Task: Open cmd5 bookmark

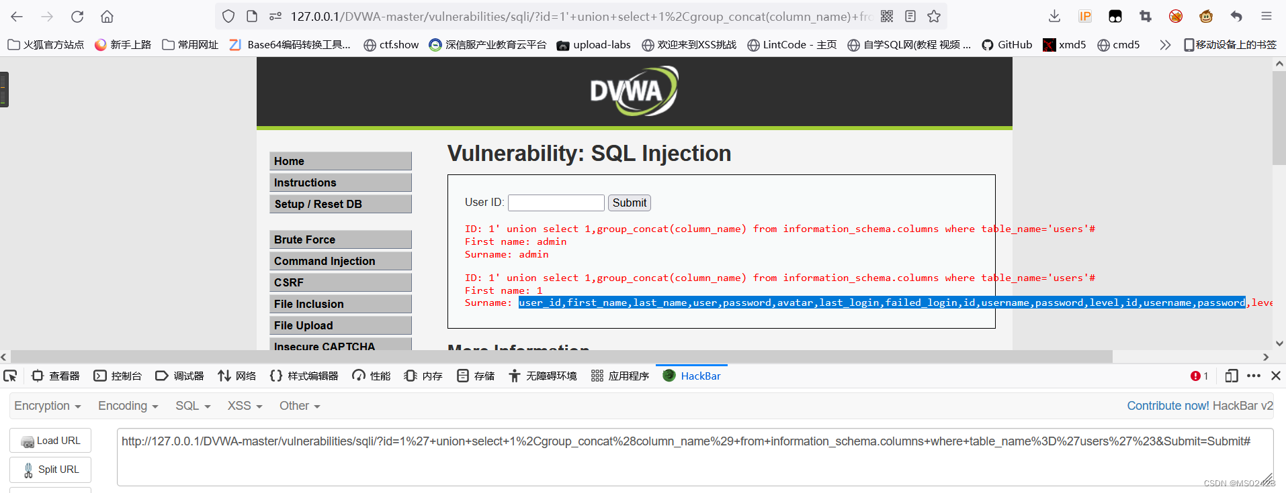Action: click(x=1119, y=45)
